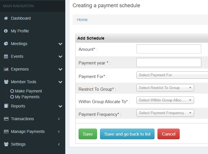Follow the Home breadcrumb link
Viewport: 208px width, 154px height.
pyautogui.click(x=82, y=20)
